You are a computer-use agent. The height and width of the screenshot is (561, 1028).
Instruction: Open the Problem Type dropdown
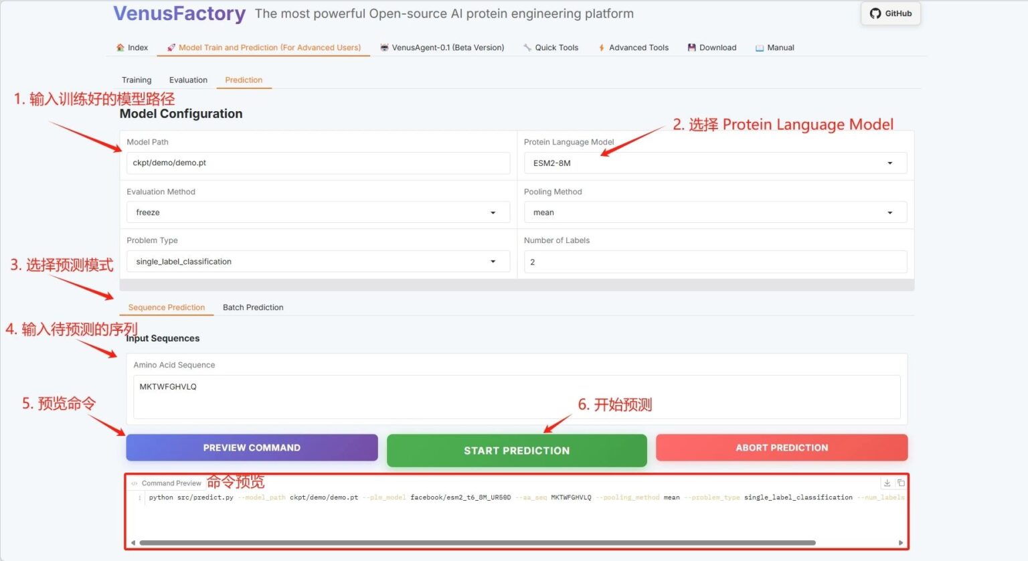pyautogui.click(x=318, y=262)
